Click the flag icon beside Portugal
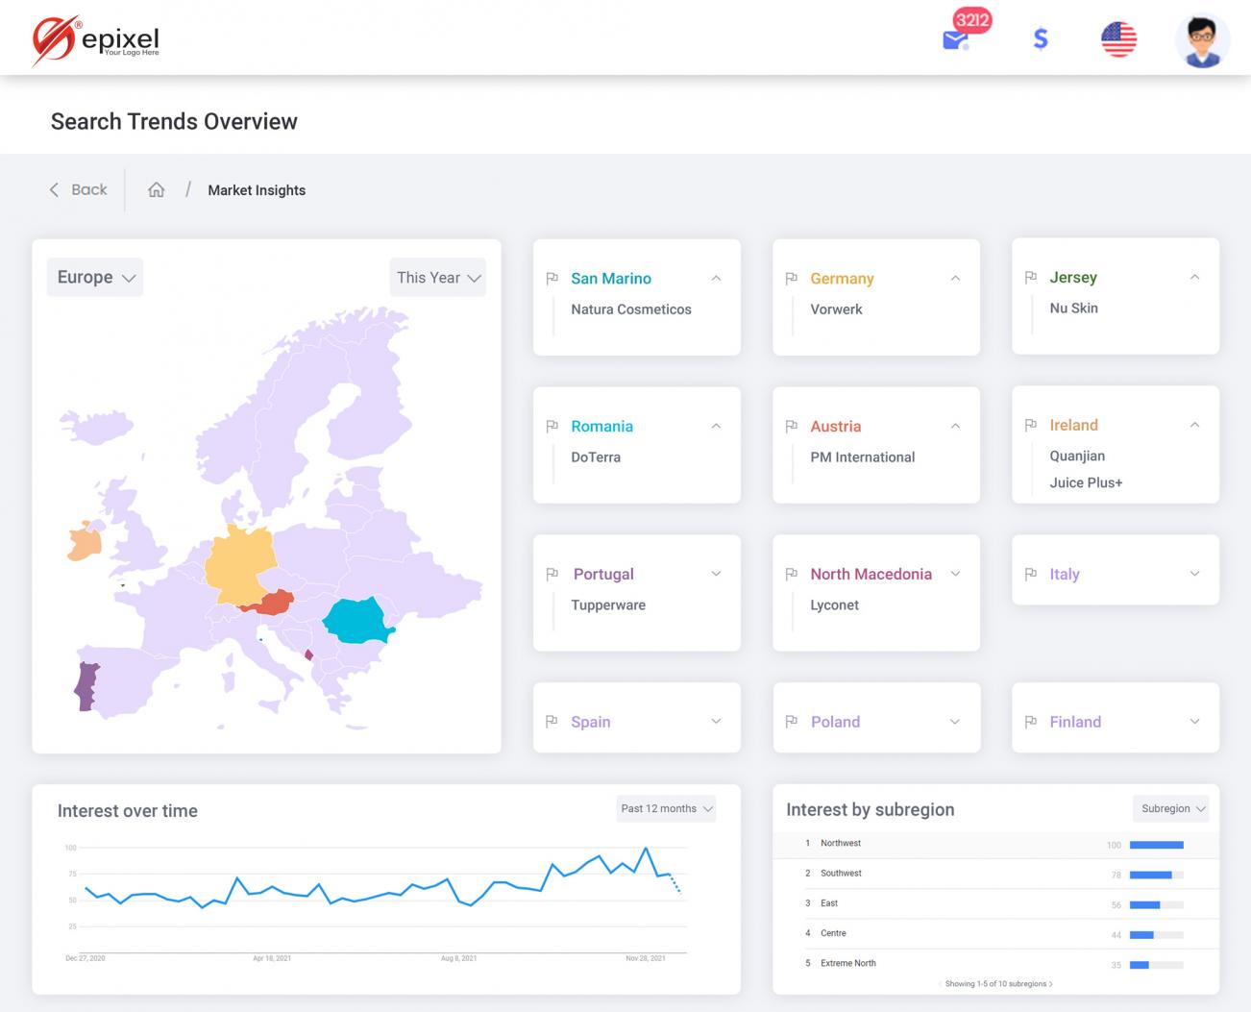Image resolution: width=1251 pixels, height=1012 pixels. coord(552,574)
